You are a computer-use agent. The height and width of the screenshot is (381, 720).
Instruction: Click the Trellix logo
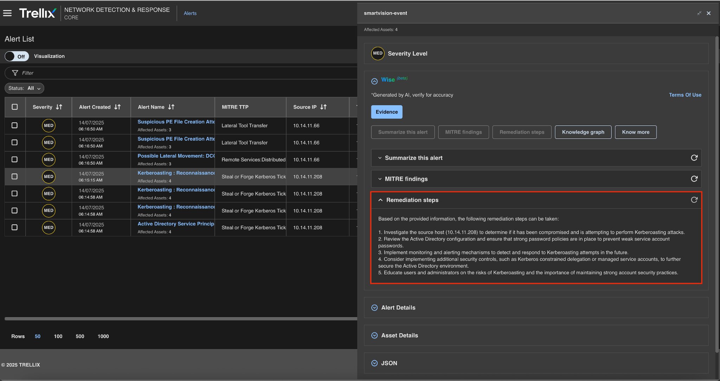click(x=38, y=13)
